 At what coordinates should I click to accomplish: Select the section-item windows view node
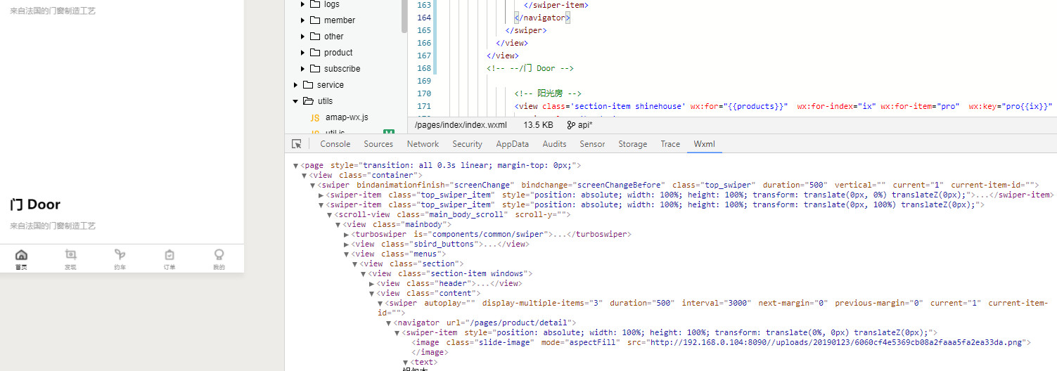(451, 274)
